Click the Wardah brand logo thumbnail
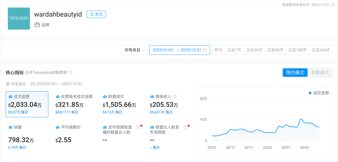Viewport: 338px width, 162px height. (x=19, y=18)
